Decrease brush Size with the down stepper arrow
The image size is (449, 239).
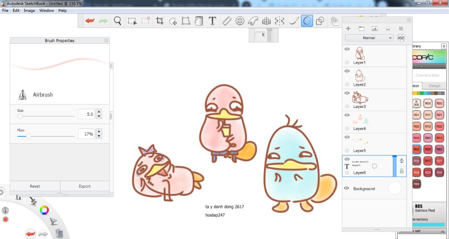coord(99,117)
